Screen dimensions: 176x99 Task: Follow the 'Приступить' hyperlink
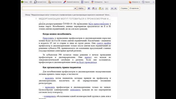coord(48,38)
